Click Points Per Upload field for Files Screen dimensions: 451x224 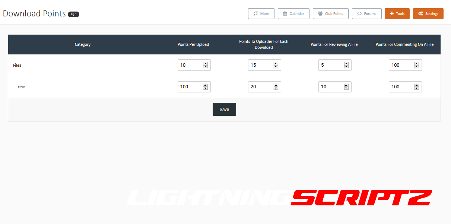point(190,65)
